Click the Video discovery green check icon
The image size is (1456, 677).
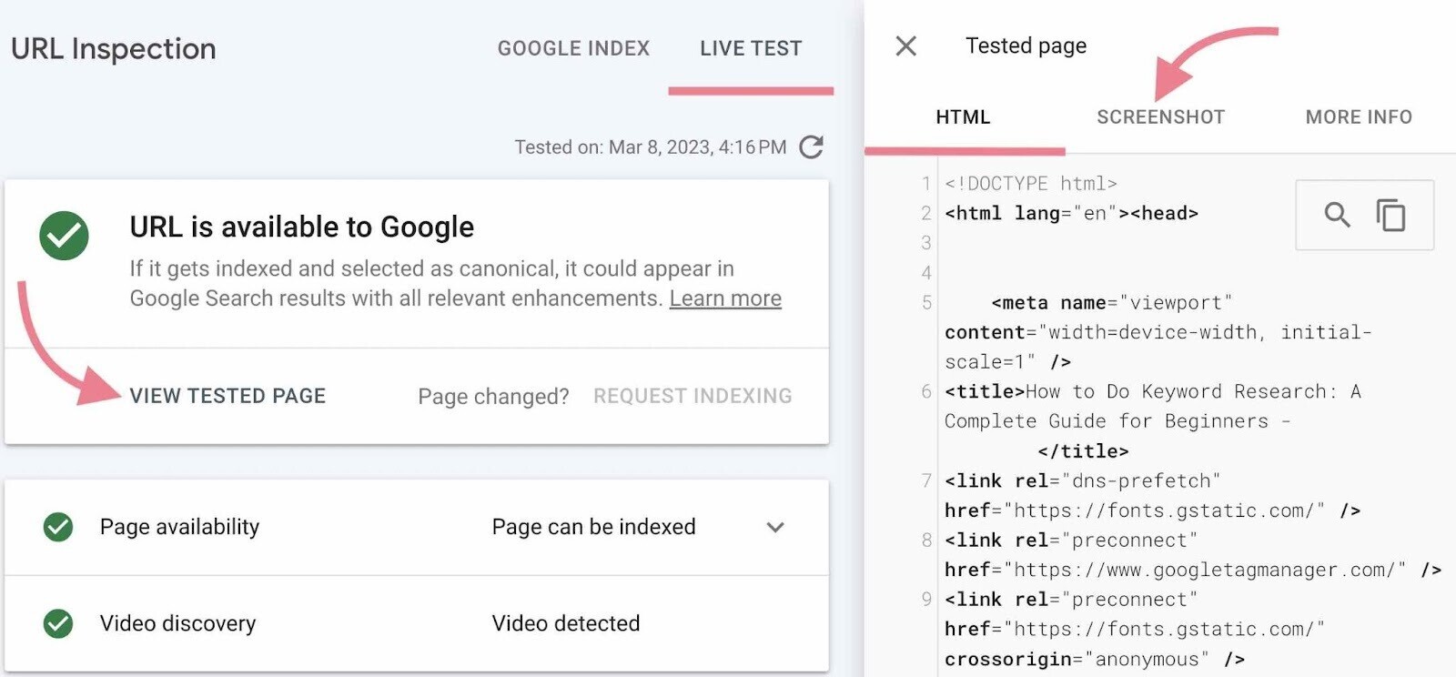pos(58,623)
